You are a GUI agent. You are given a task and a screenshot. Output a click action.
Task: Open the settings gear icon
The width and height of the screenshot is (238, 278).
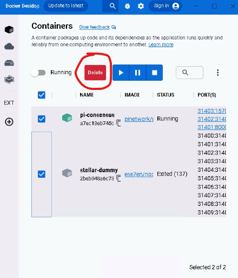tap(141, 6)
